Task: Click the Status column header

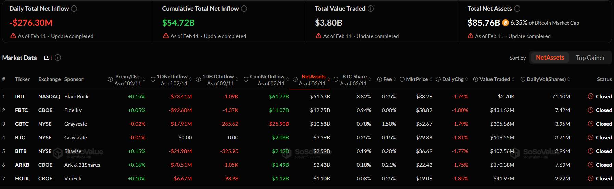Action: (x=604, y=79)
